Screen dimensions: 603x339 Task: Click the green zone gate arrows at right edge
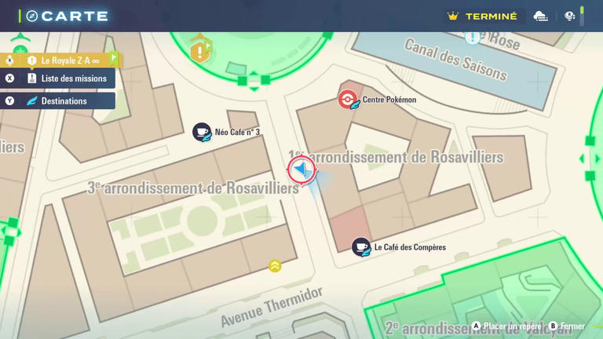point(590,159)
